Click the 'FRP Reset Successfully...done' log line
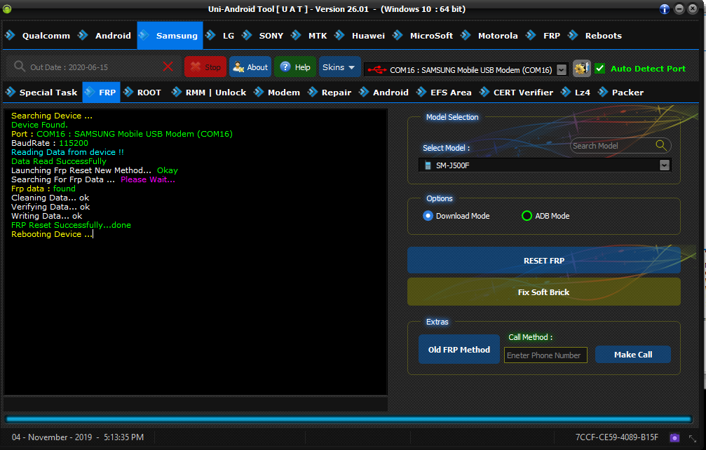This screenshot has width=706, height=450. [x=71, y=225]
